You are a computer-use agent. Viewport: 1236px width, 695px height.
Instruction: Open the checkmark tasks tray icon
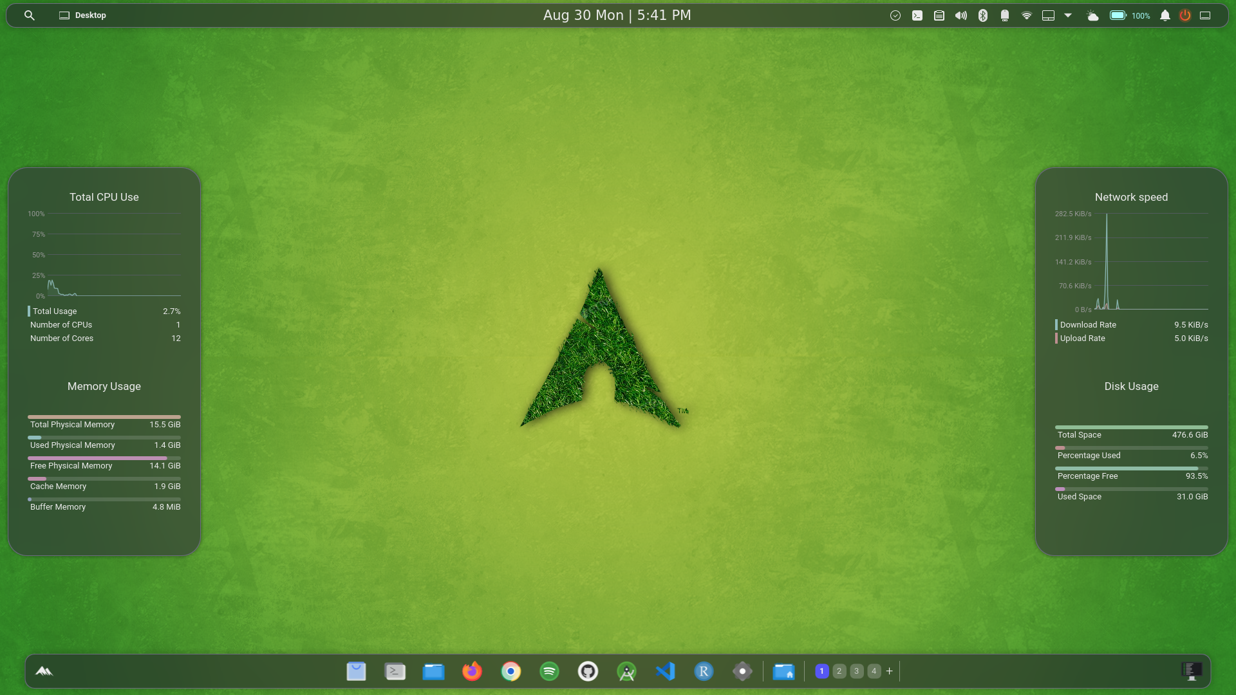pos(895,15)
